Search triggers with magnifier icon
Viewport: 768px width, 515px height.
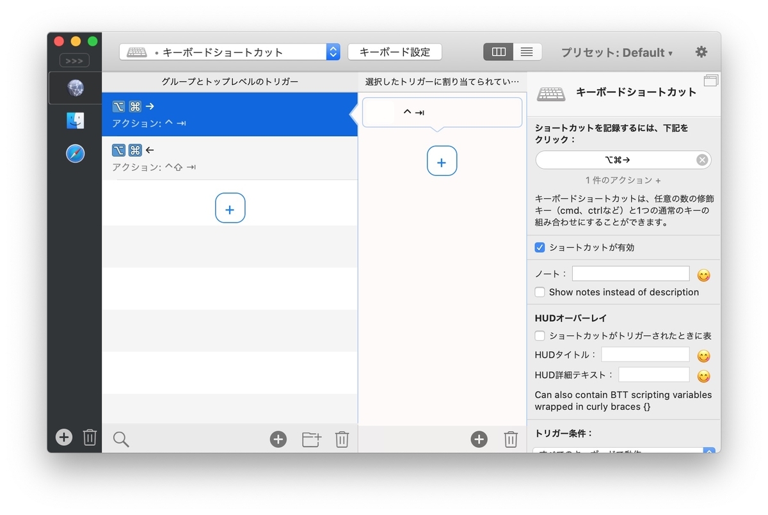point(121,439)
